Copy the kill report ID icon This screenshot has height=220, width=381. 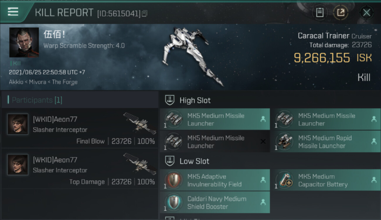(144, 13)
